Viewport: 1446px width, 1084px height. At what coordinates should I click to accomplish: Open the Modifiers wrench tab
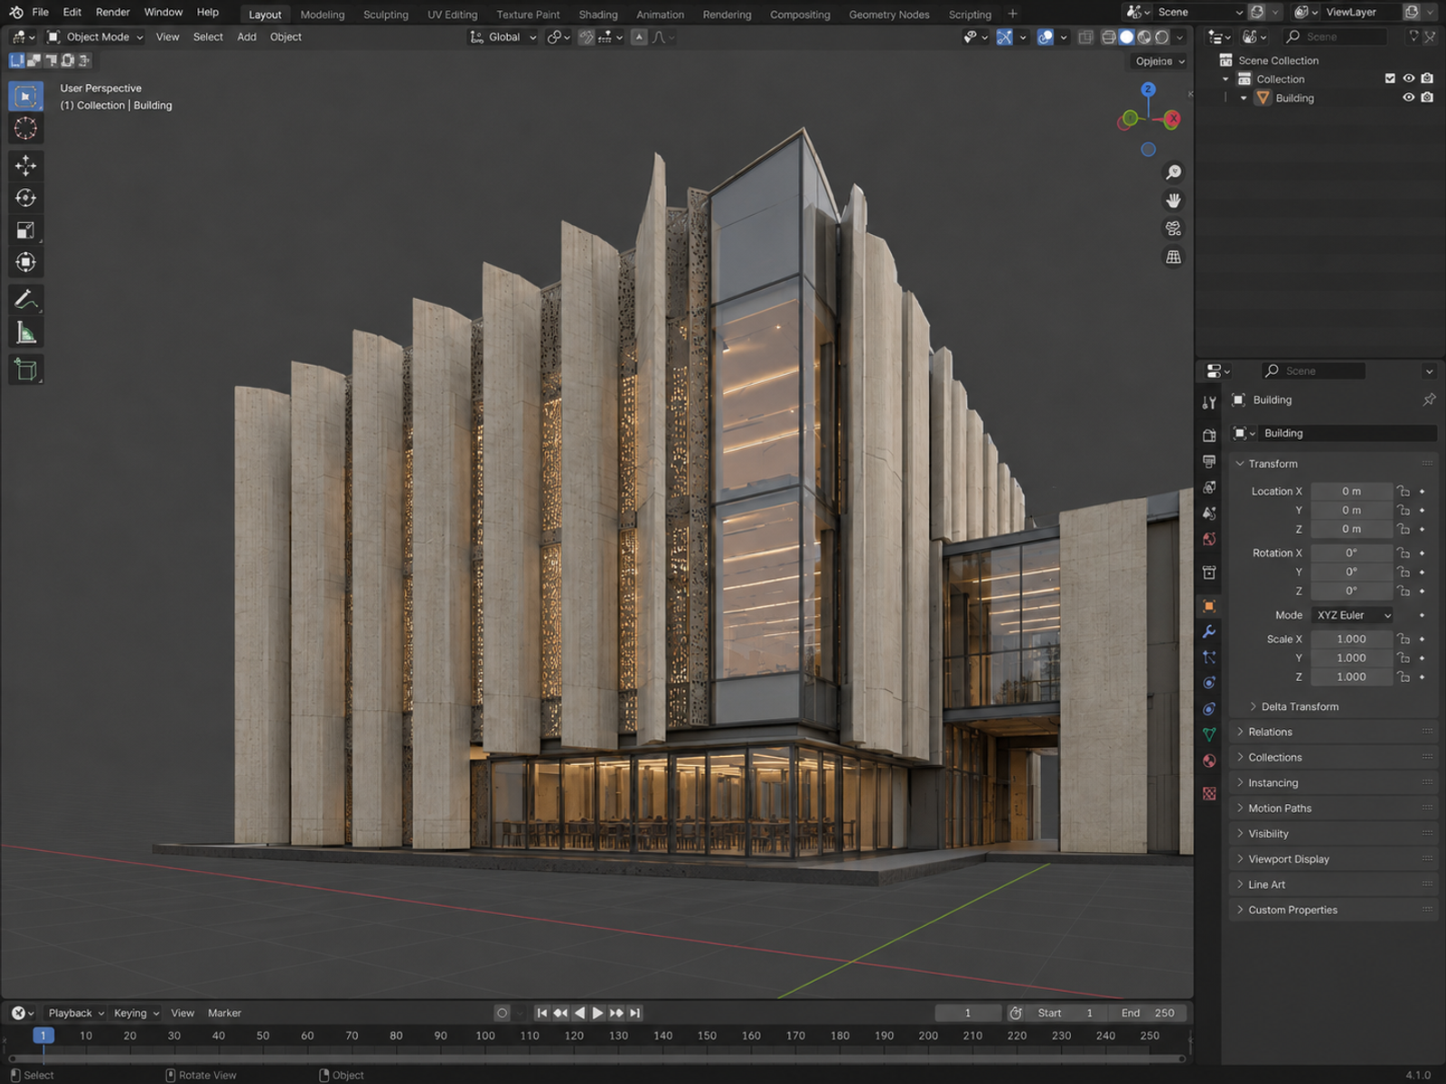1209,631
